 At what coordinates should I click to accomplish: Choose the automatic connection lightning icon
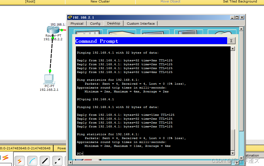(x=20, y=161)
